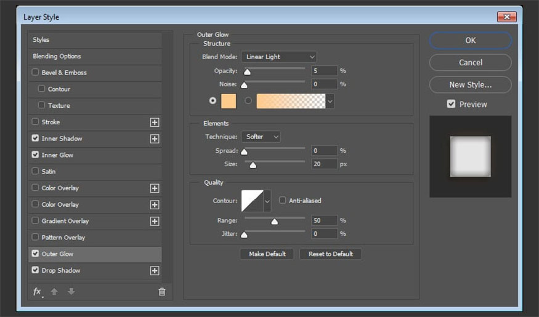Add another Gradient Overlay with plus icon
The width and height of the screenshot is (539, 317).
tap(155, 221)
